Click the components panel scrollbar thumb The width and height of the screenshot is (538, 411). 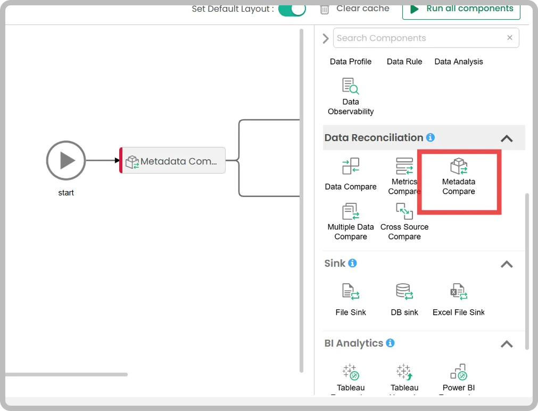[x=527, y=272]
